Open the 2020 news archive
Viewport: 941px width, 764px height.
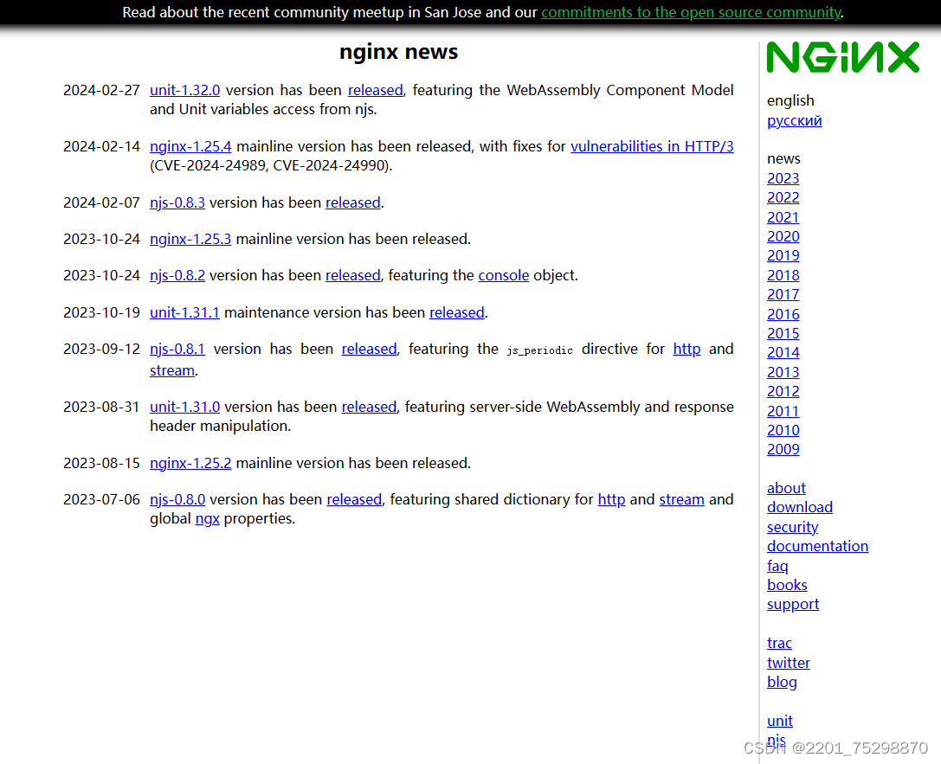tap(783, 237)
